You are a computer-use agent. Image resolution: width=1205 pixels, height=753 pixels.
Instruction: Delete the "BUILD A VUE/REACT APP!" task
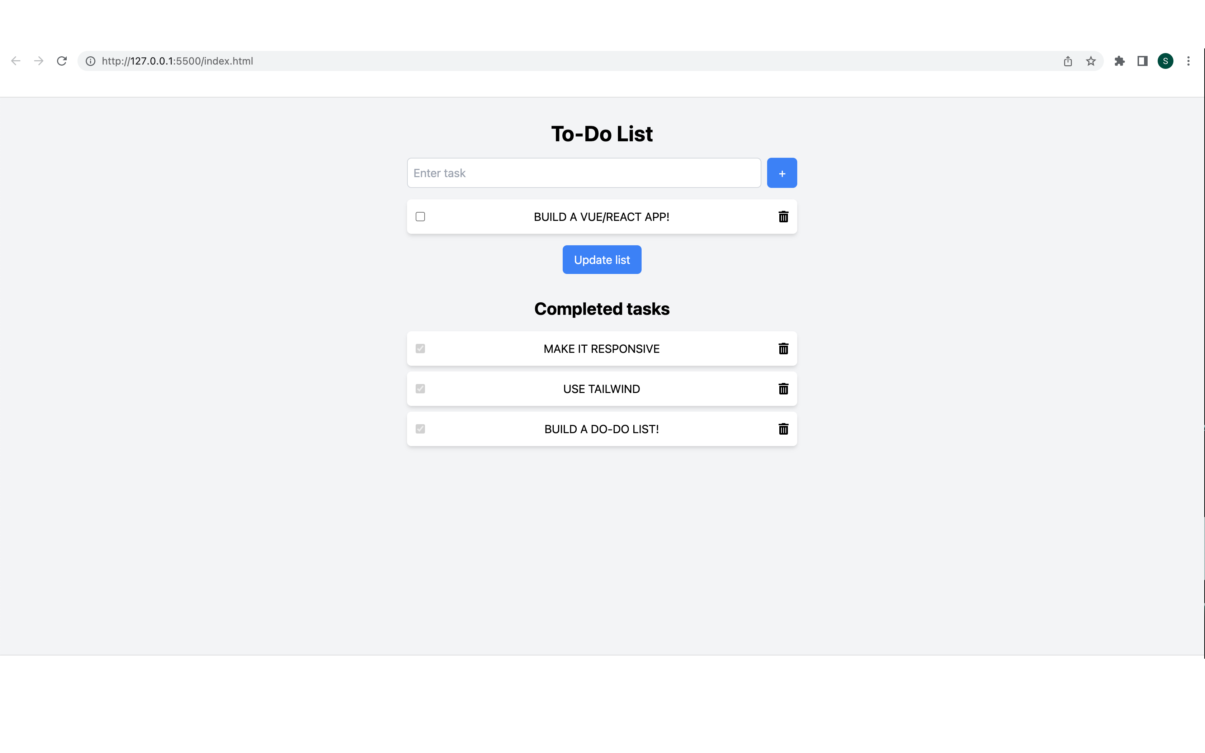[x=783, y=217]
